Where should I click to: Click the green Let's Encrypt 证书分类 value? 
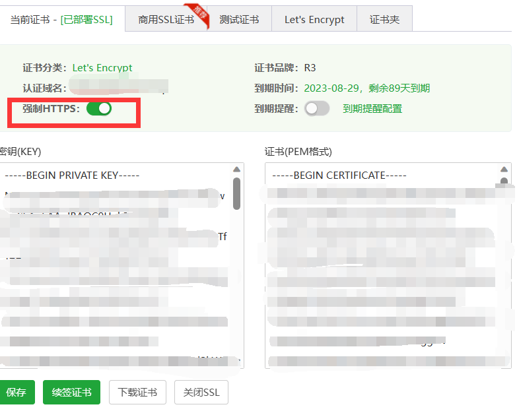point(102,68)
